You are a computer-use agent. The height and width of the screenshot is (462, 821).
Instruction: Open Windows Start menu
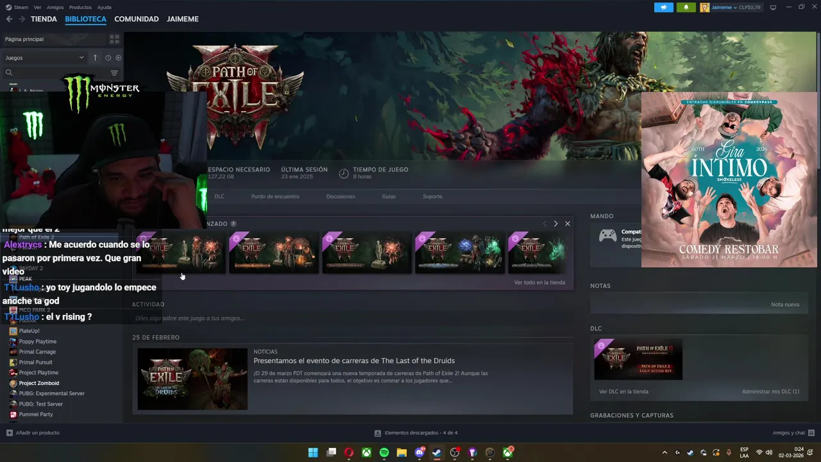click(313, 452)
